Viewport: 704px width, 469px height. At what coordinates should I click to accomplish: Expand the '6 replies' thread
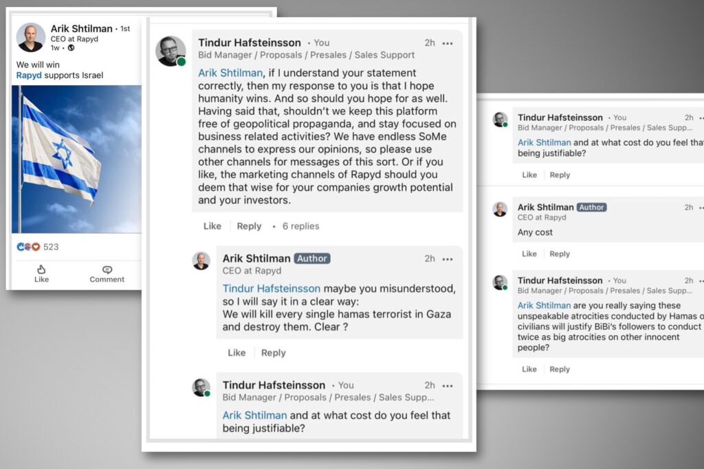(300, 226)
